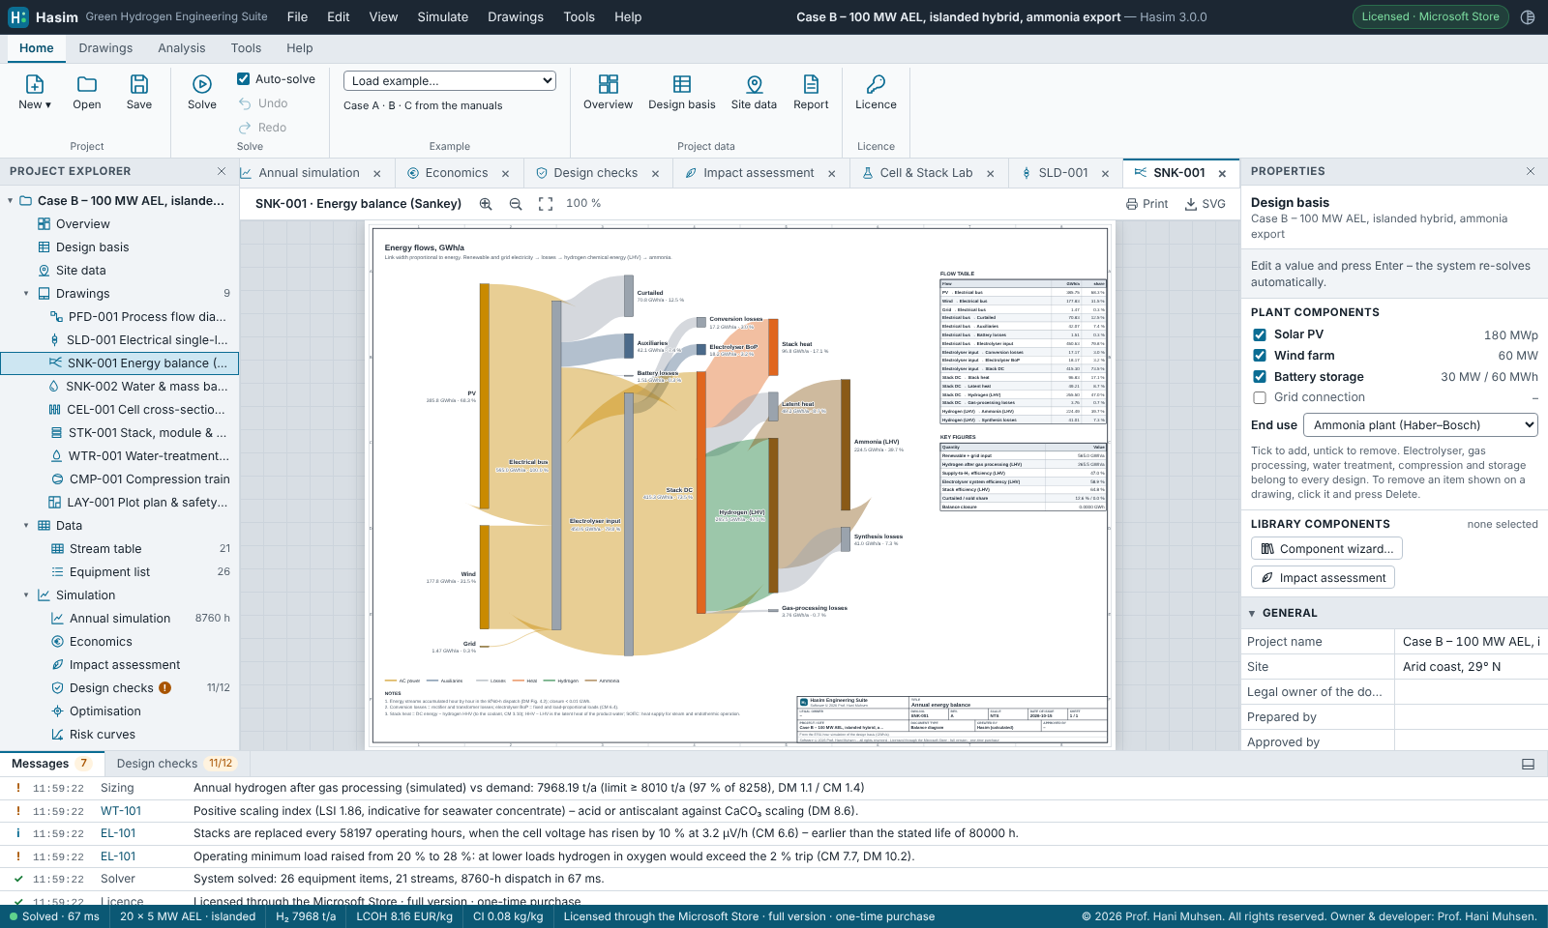Launch the Component wizard
1548x928 pixels.
click(1326, 549)
